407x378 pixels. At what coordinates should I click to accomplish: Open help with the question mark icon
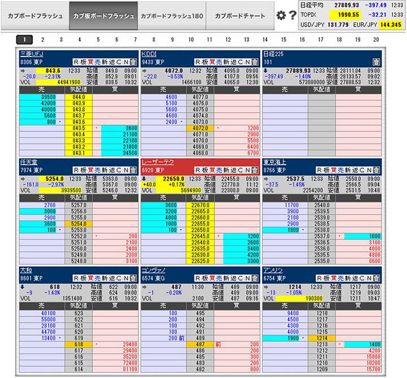[293, 16]
